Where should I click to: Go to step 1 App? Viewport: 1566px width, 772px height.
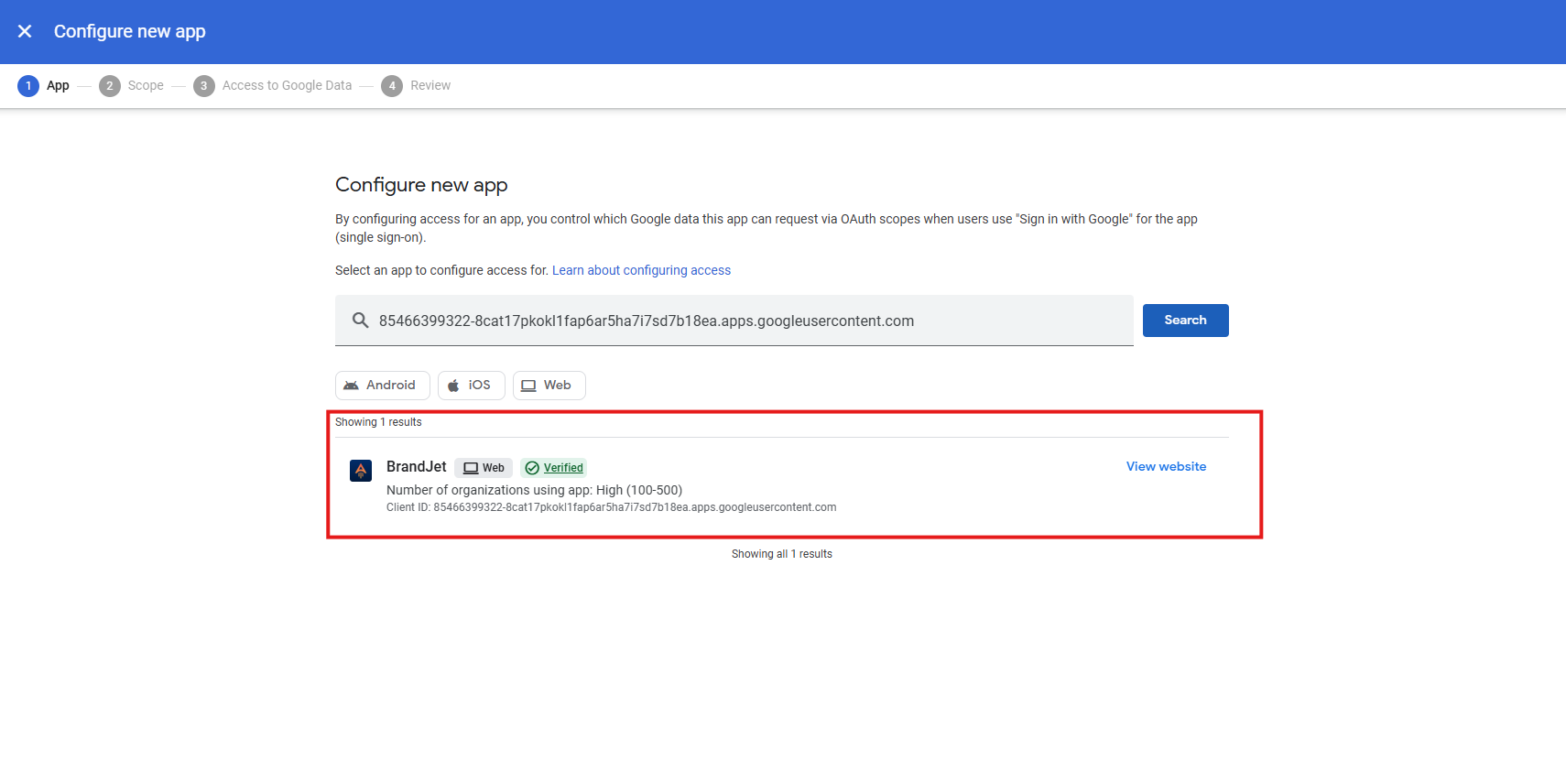coord(43,85)
